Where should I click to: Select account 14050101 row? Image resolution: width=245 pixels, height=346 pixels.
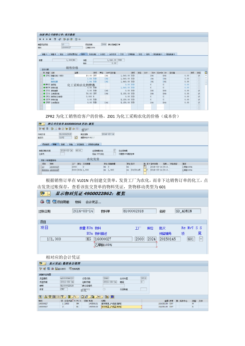pos(93,304)
